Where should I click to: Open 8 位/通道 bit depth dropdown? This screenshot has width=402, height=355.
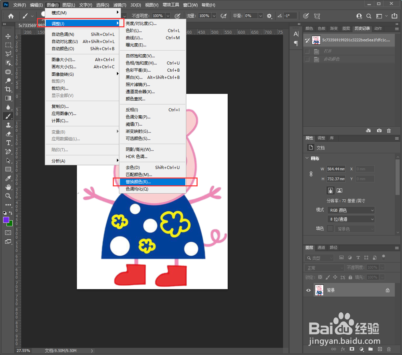coord(351,219)
